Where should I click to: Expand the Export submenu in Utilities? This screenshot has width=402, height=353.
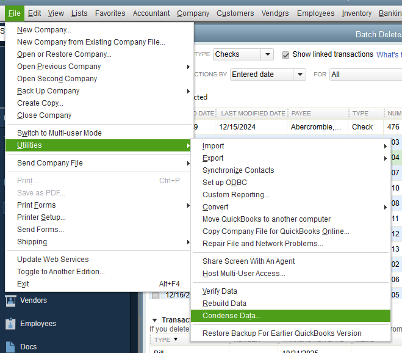[385, 158]
